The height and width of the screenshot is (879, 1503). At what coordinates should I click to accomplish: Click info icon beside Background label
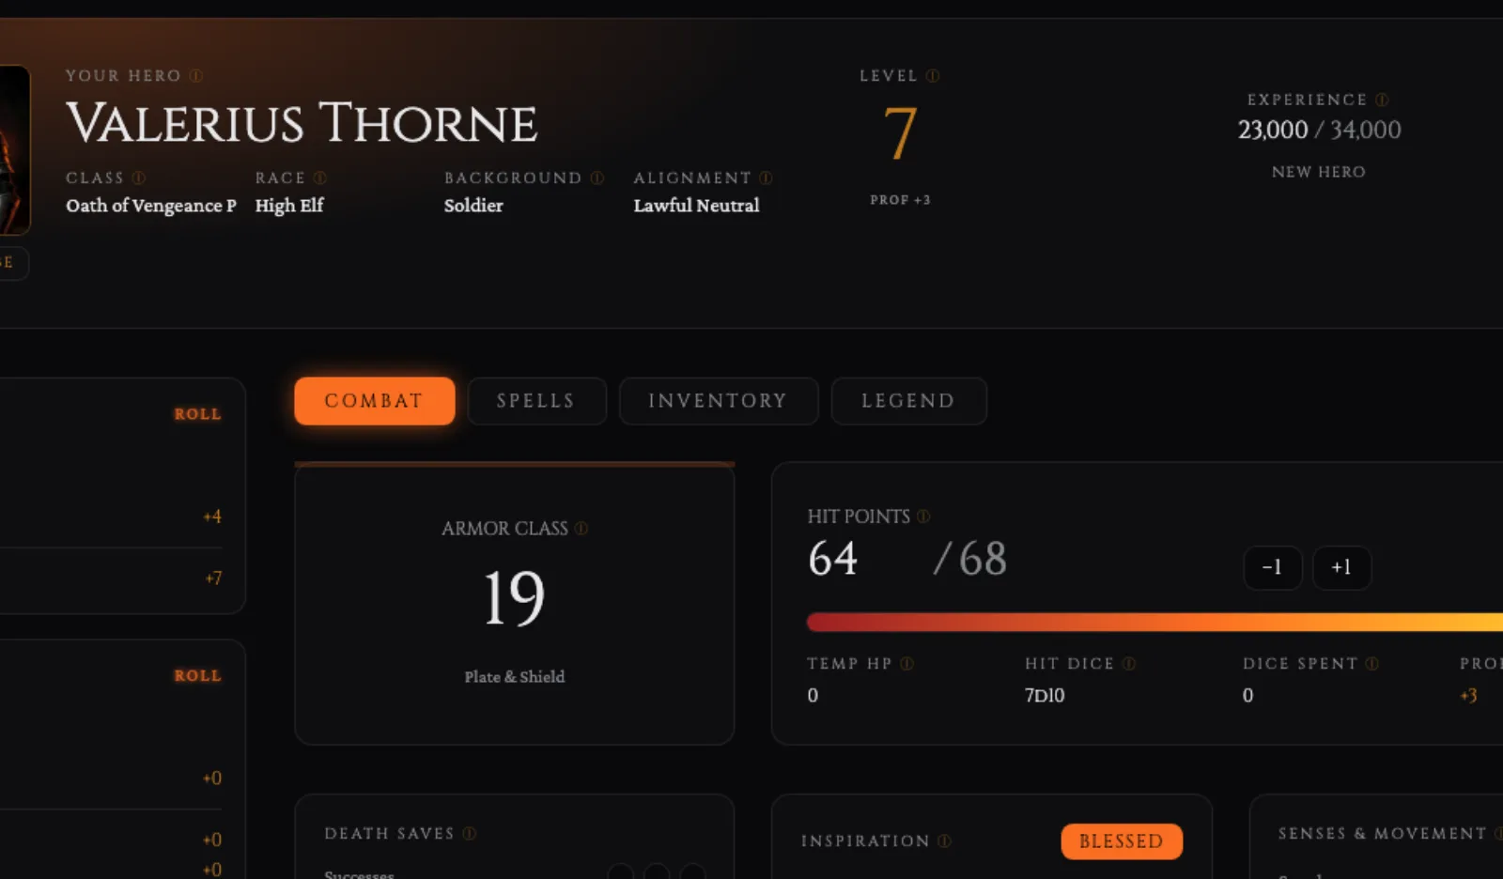(597, 177)
